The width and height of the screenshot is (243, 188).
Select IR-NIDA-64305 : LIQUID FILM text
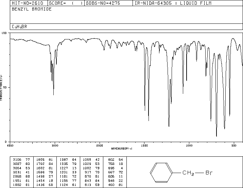click(x=173, y=3)
